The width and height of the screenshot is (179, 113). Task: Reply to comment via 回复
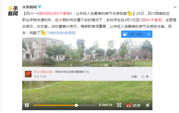click(x=134, y=77)
